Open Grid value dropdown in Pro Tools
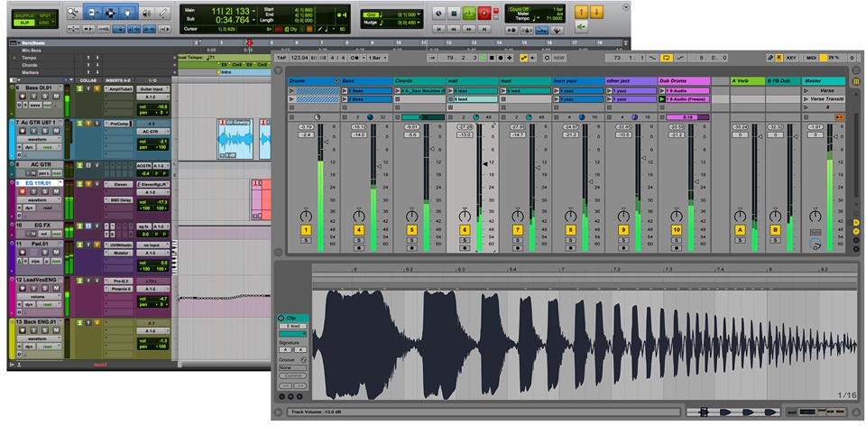 [x=419, y=14]
